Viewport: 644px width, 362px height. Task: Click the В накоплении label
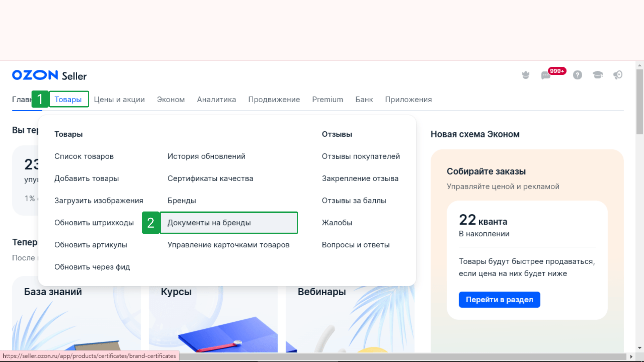pyautogui.click(x=484, y=234)
